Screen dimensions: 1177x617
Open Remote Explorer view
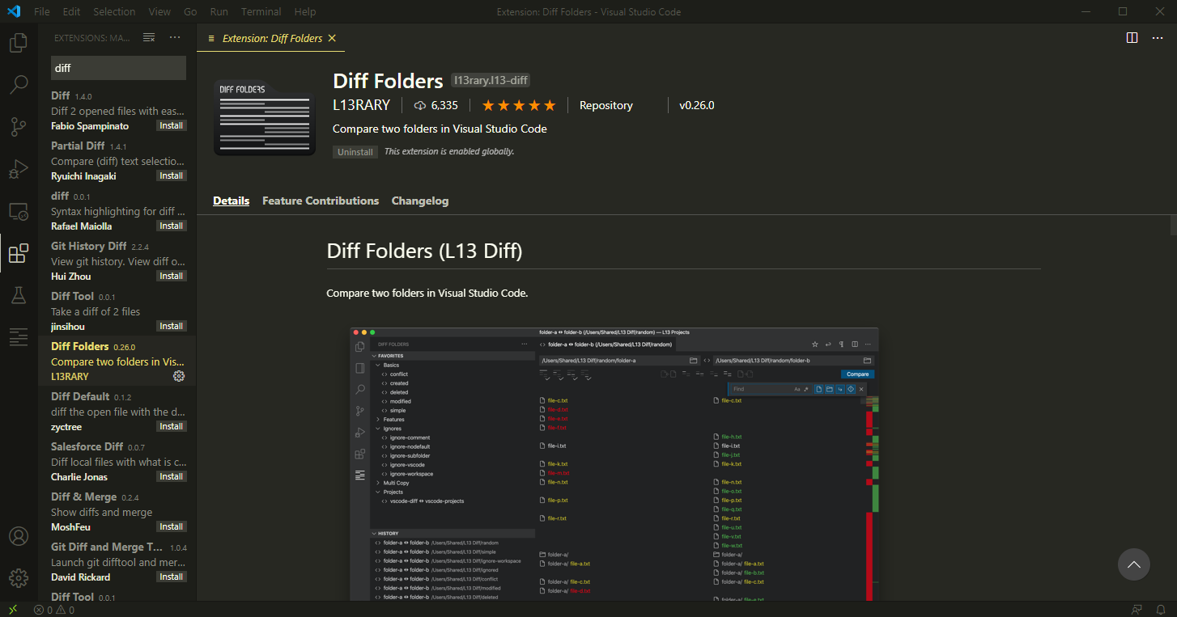19,212
